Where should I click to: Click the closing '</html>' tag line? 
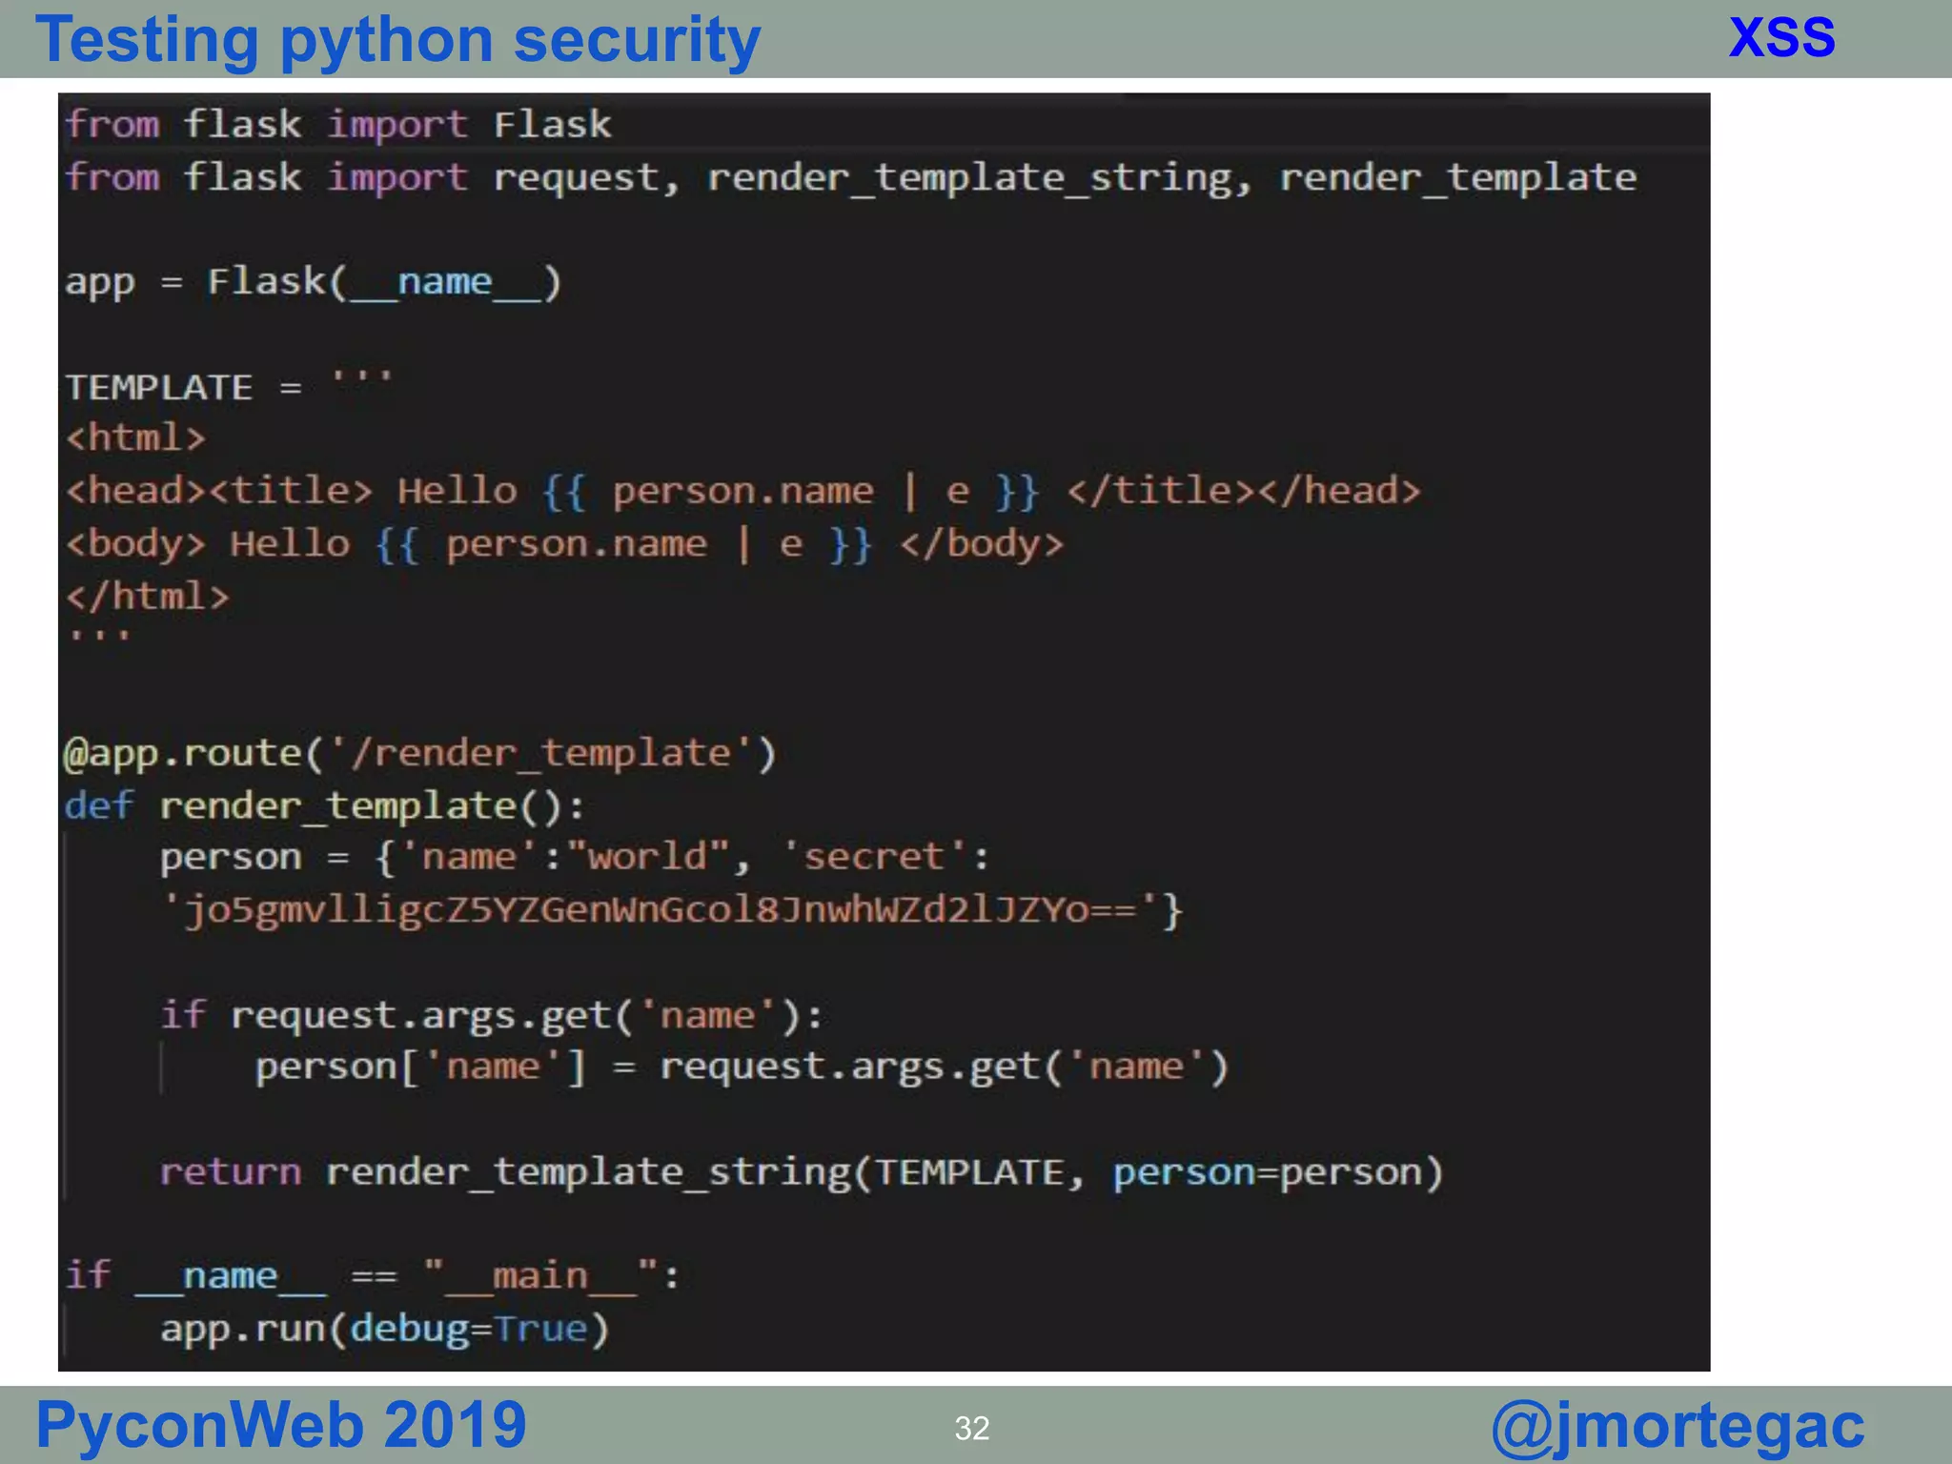148,597
